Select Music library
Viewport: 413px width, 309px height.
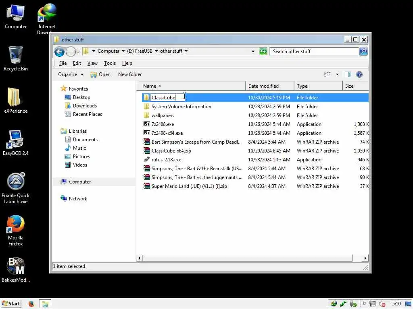pyautogui.click(x=75, y=148)
